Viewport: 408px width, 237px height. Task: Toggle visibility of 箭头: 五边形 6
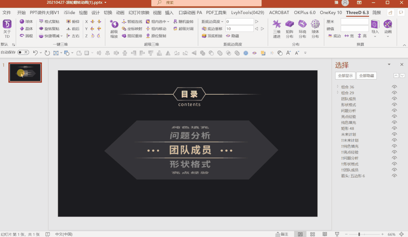394,176
